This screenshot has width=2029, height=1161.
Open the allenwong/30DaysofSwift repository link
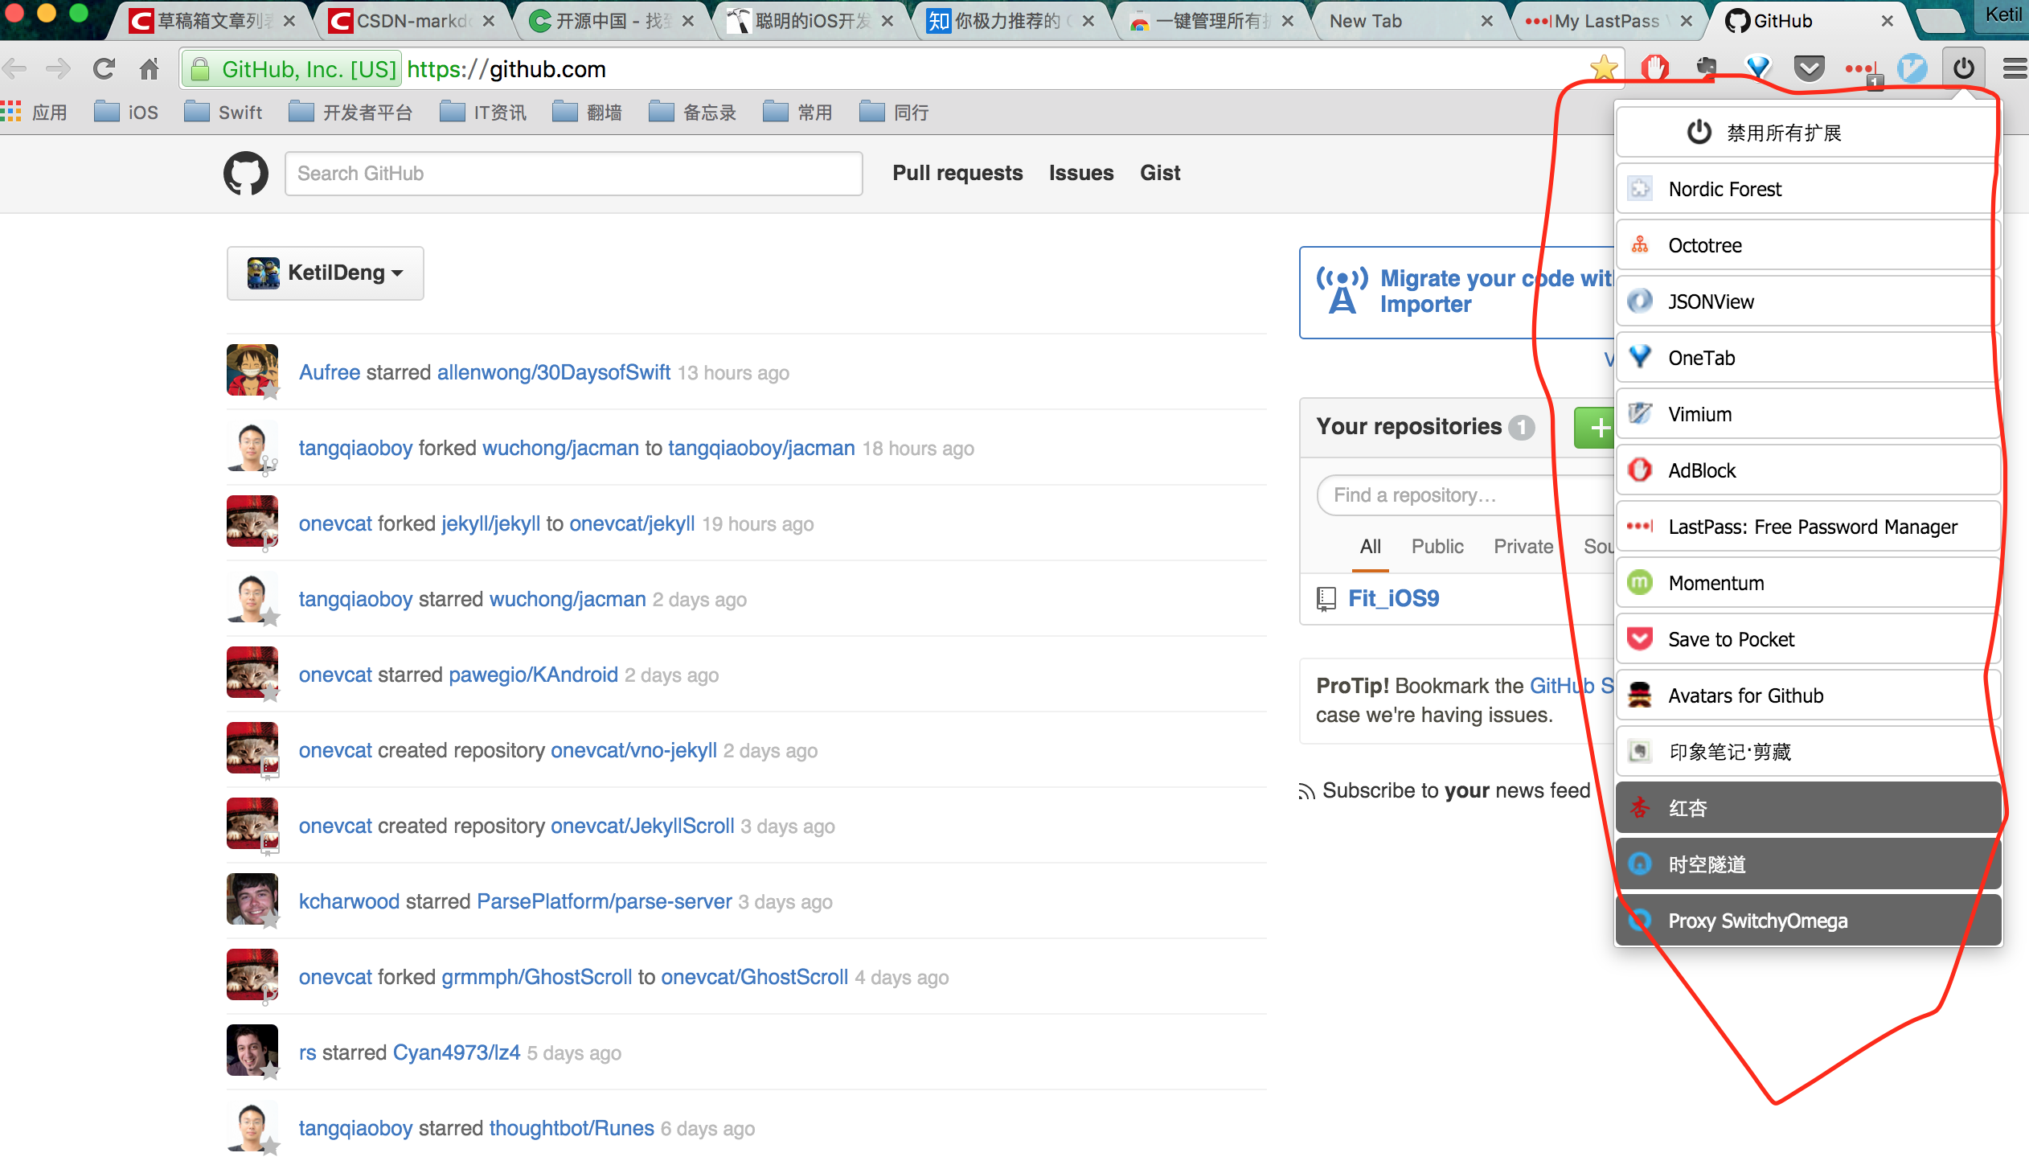coord(554,372)
